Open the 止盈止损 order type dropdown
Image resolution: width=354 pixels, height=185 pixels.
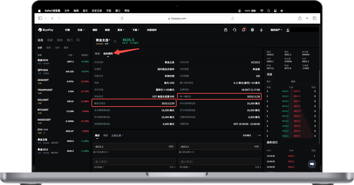pyautogui.click(x=117, y=136)
